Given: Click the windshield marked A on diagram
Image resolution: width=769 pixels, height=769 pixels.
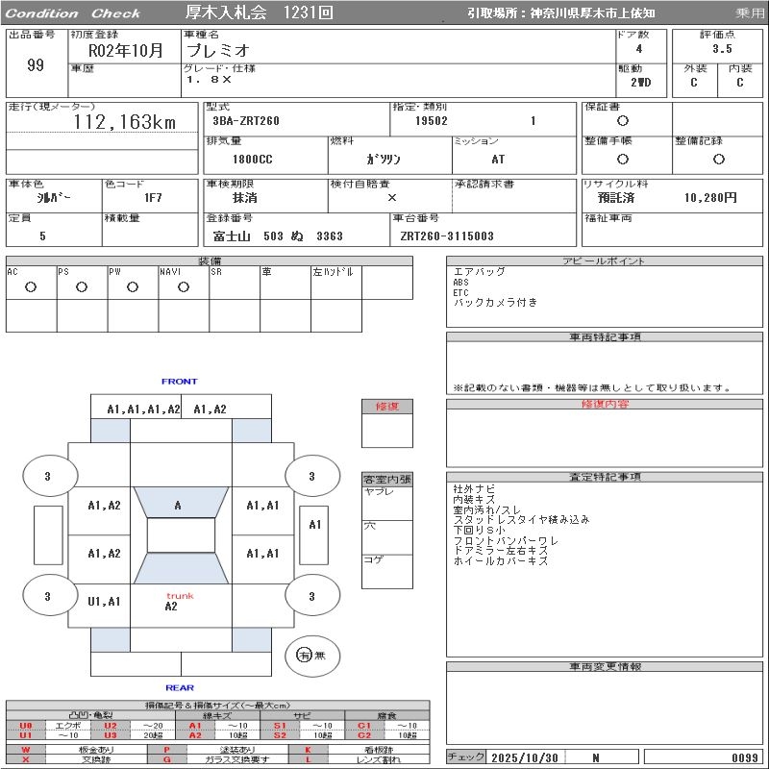Looking at the screenshot, I should point(179,506).
